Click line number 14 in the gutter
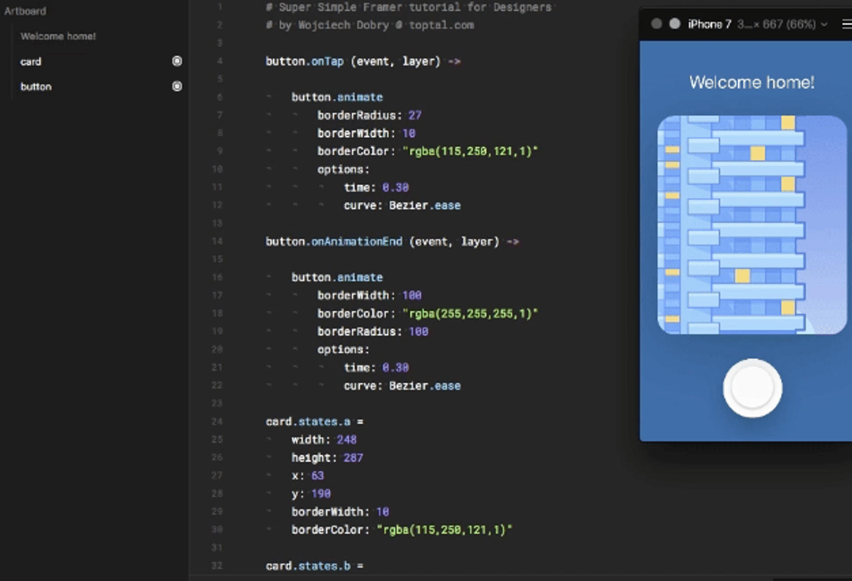The image size is (852, 581). click(x=217, y=242)
